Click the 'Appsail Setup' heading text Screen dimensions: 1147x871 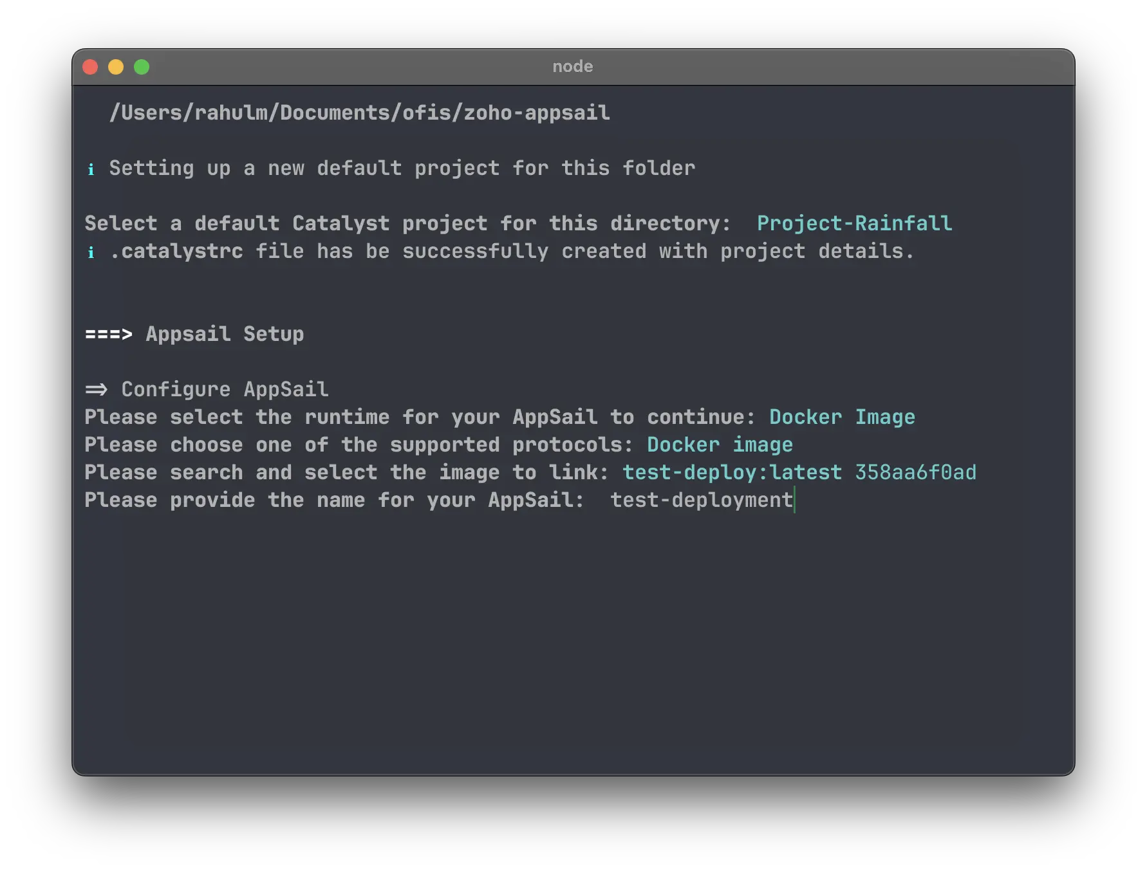[x=225, y=334]
